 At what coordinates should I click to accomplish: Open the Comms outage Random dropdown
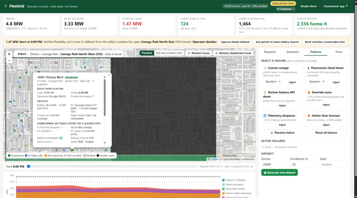[x=273, y=81]
